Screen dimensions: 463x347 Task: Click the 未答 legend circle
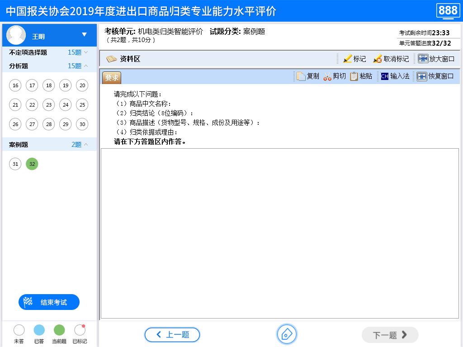(19, 330)
